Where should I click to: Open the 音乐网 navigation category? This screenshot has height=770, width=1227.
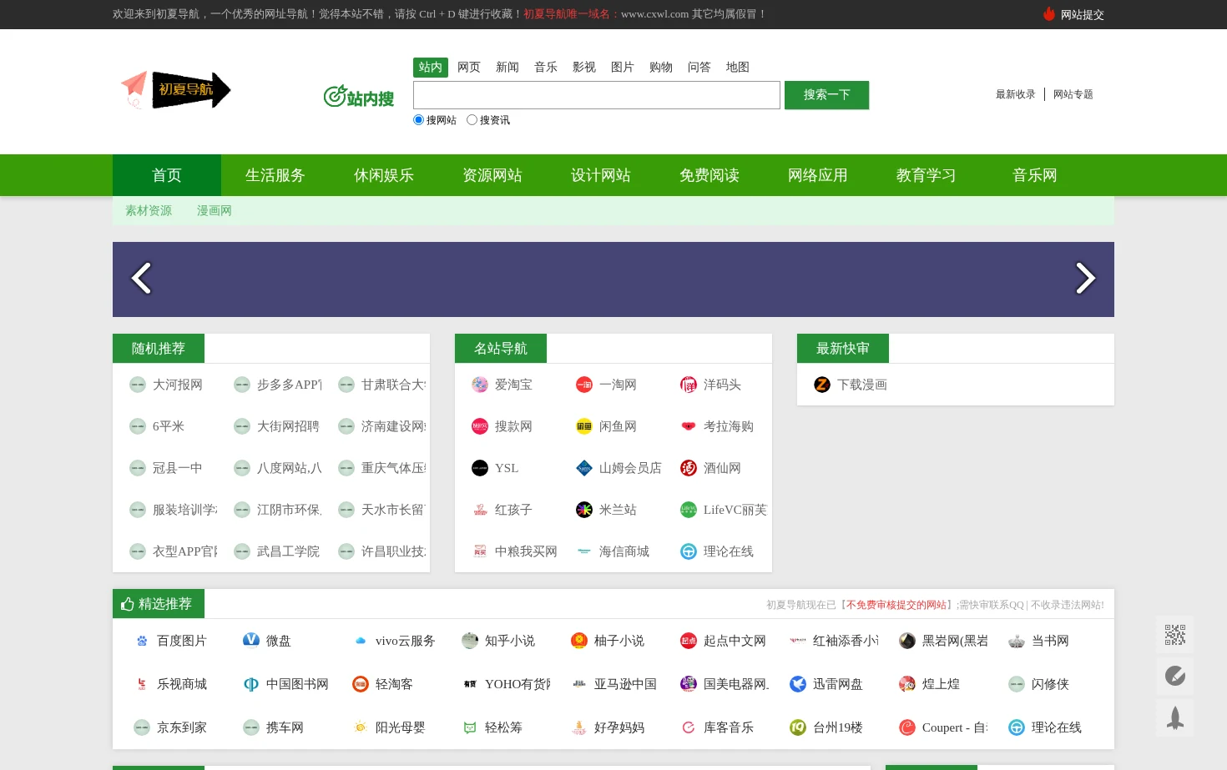[1035, 175]
